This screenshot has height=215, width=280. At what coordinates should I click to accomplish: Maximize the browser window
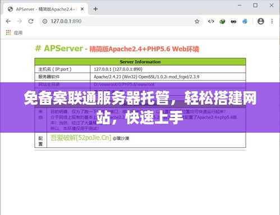coord(255,6)
